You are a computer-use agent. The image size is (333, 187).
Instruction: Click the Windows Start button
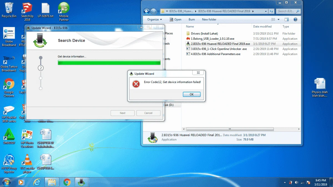tap(6, 182)
